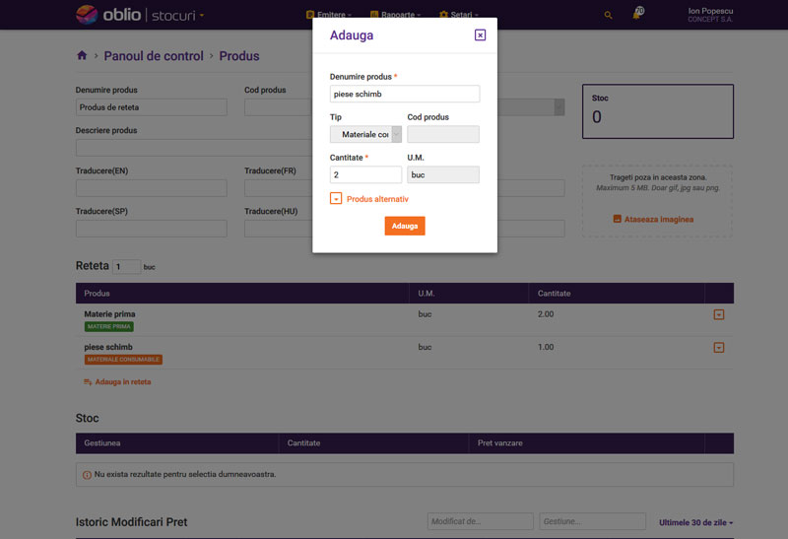Open Ion Popescu account menu
This screenshot has height=539, width=788.
click(710, 15)
